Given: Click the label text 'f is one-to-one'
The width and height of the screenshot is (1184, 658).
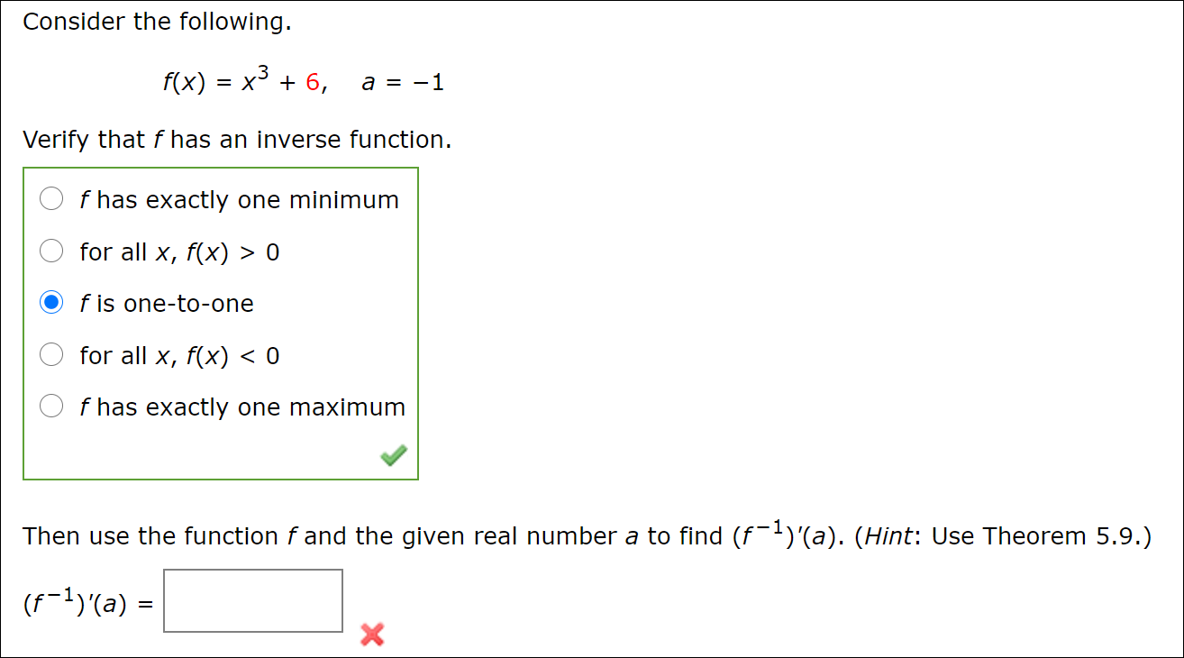Looking at the screenshot, I should click(168, 304).
